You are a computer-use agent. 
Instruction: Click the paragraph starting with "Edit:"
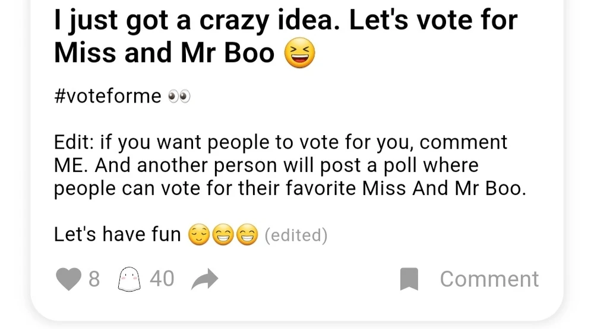pyautogui.click(x=290, y=165)
